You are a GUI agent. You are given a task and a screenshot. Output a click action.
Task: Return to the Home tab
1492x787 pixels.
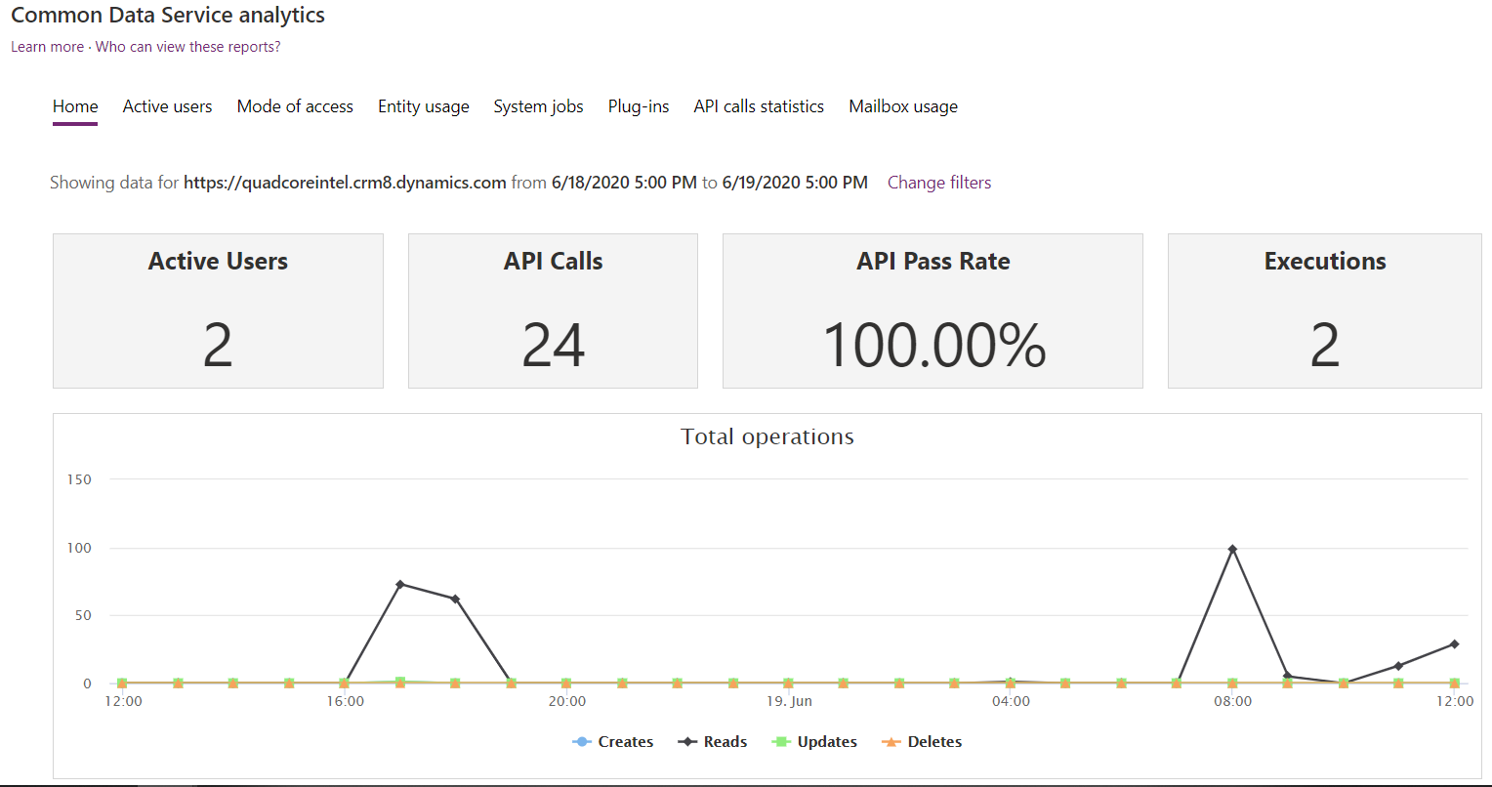point(75,106)
